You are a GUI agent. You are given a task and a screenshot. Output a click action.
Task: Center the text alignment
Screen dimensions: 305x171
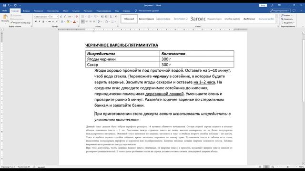[87, 21]
